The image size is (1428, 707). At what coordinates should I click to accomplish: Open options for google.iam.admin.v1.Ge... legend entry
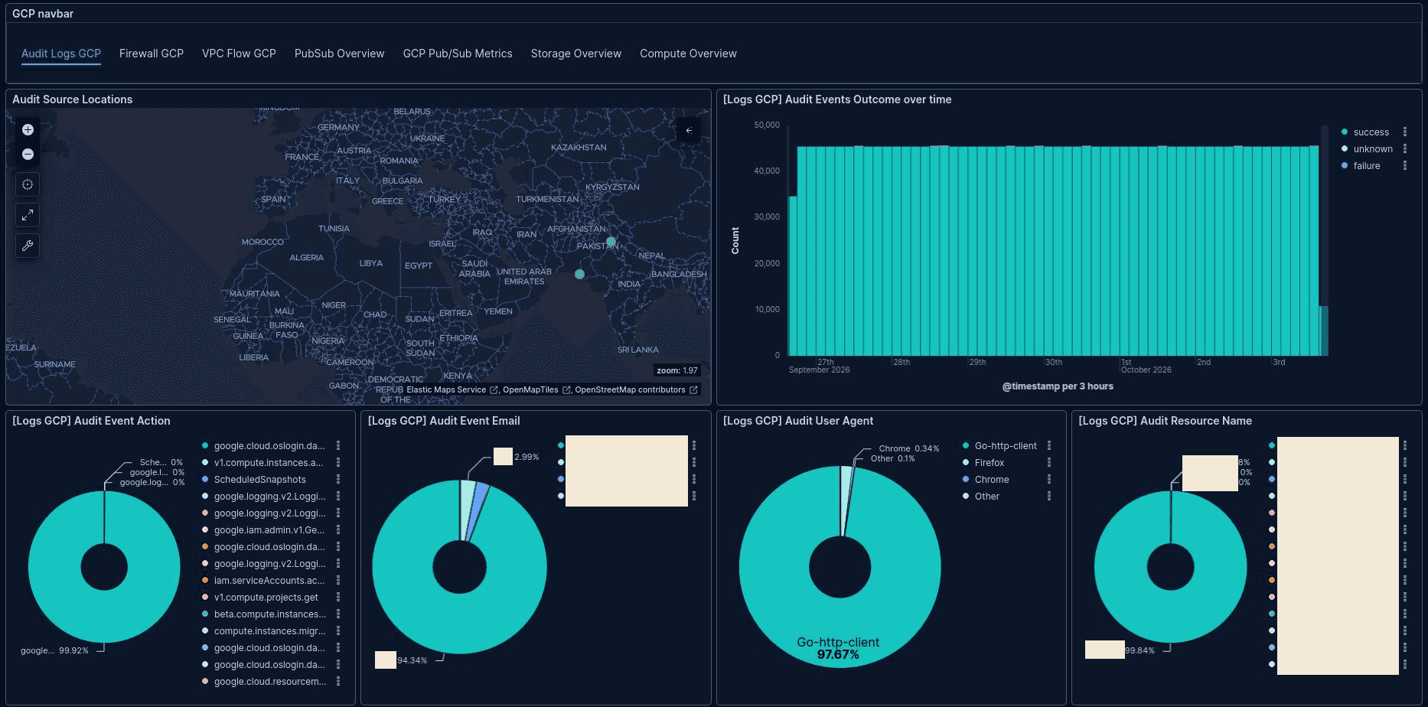point(338,530)
